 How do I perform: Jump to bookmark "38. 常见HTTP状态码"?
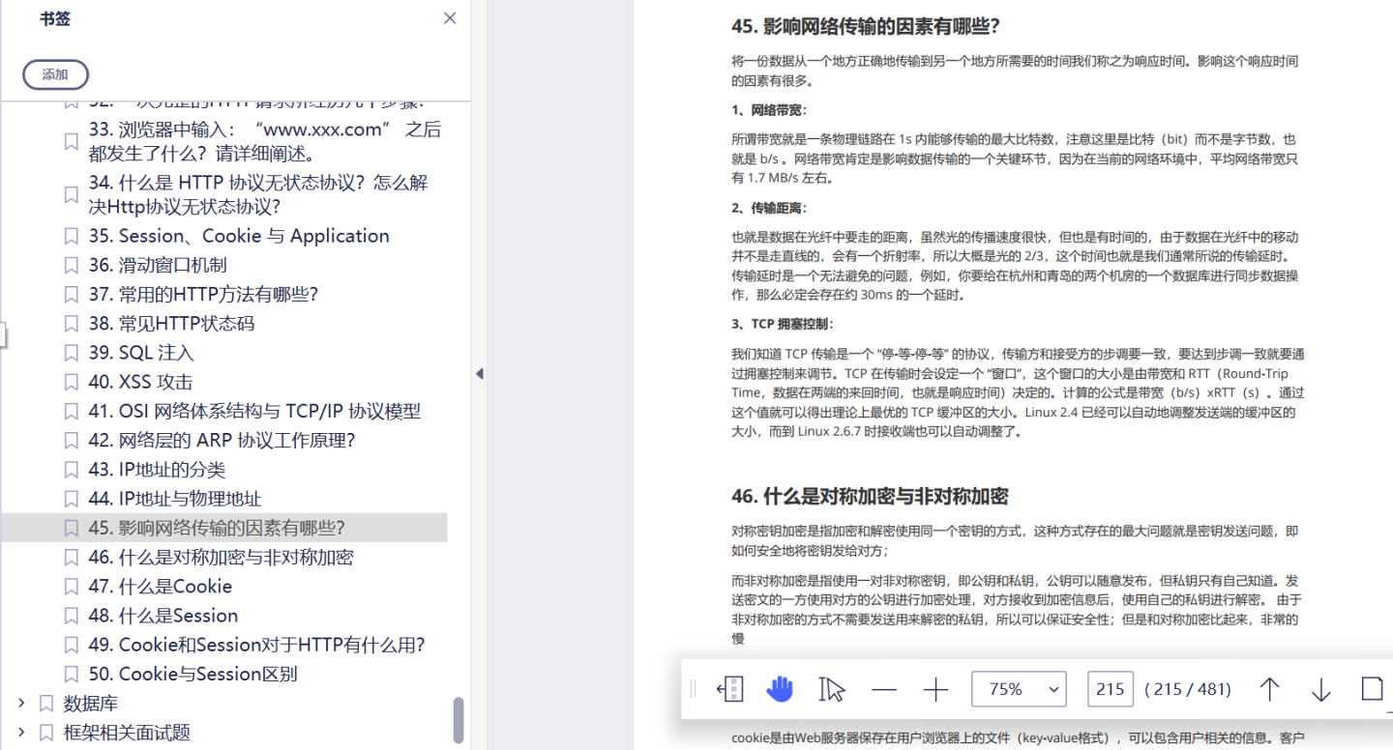(172, 323)
